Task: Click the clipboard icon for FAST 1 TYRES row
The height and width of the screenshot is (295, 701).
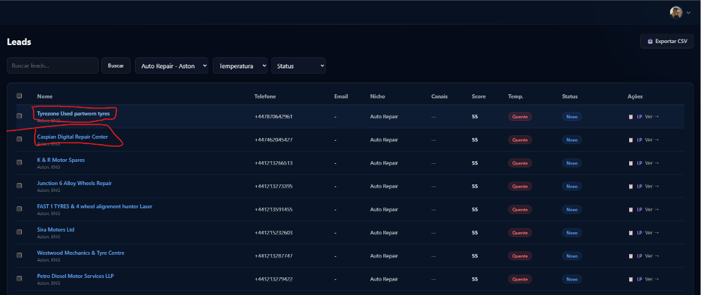Action: [630, 210]
